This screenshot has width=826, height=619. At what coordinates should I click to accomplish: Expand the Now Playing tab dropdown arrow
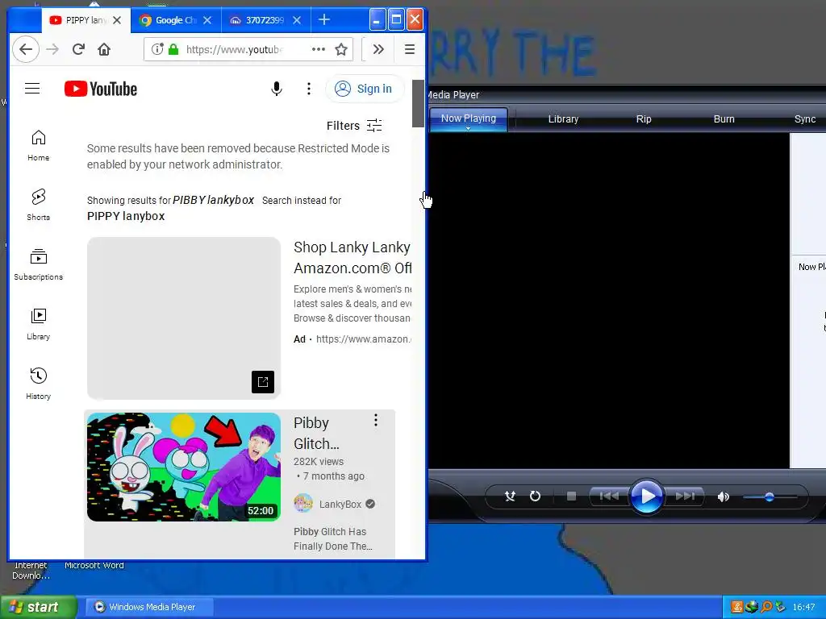click(468, 128)
